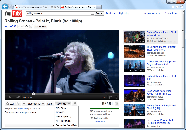This screenshot has width=186, height=130.
Task: Click the Delen share button
Action: click(x=50, y=104)
